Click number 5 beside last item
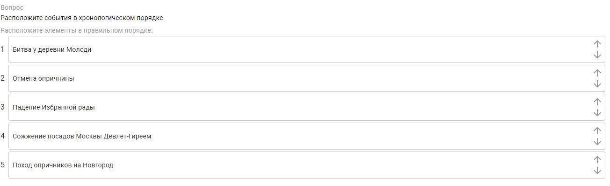Screen dimensions: 610x186 click(3, 165)
